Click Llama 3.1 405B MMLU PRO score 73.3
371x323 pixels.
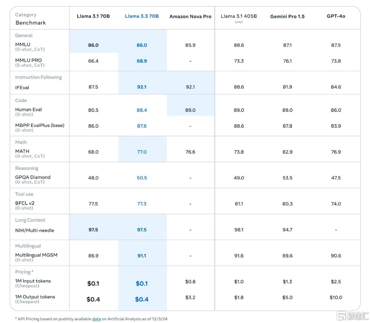(x=239, y=61)
